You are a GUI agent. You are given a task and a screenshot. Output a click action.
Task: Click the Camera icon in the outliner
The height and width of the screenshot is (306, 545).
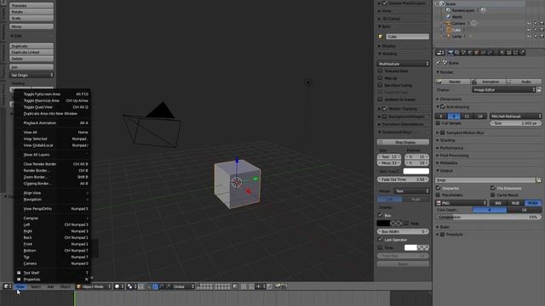[x=449, y=23]
